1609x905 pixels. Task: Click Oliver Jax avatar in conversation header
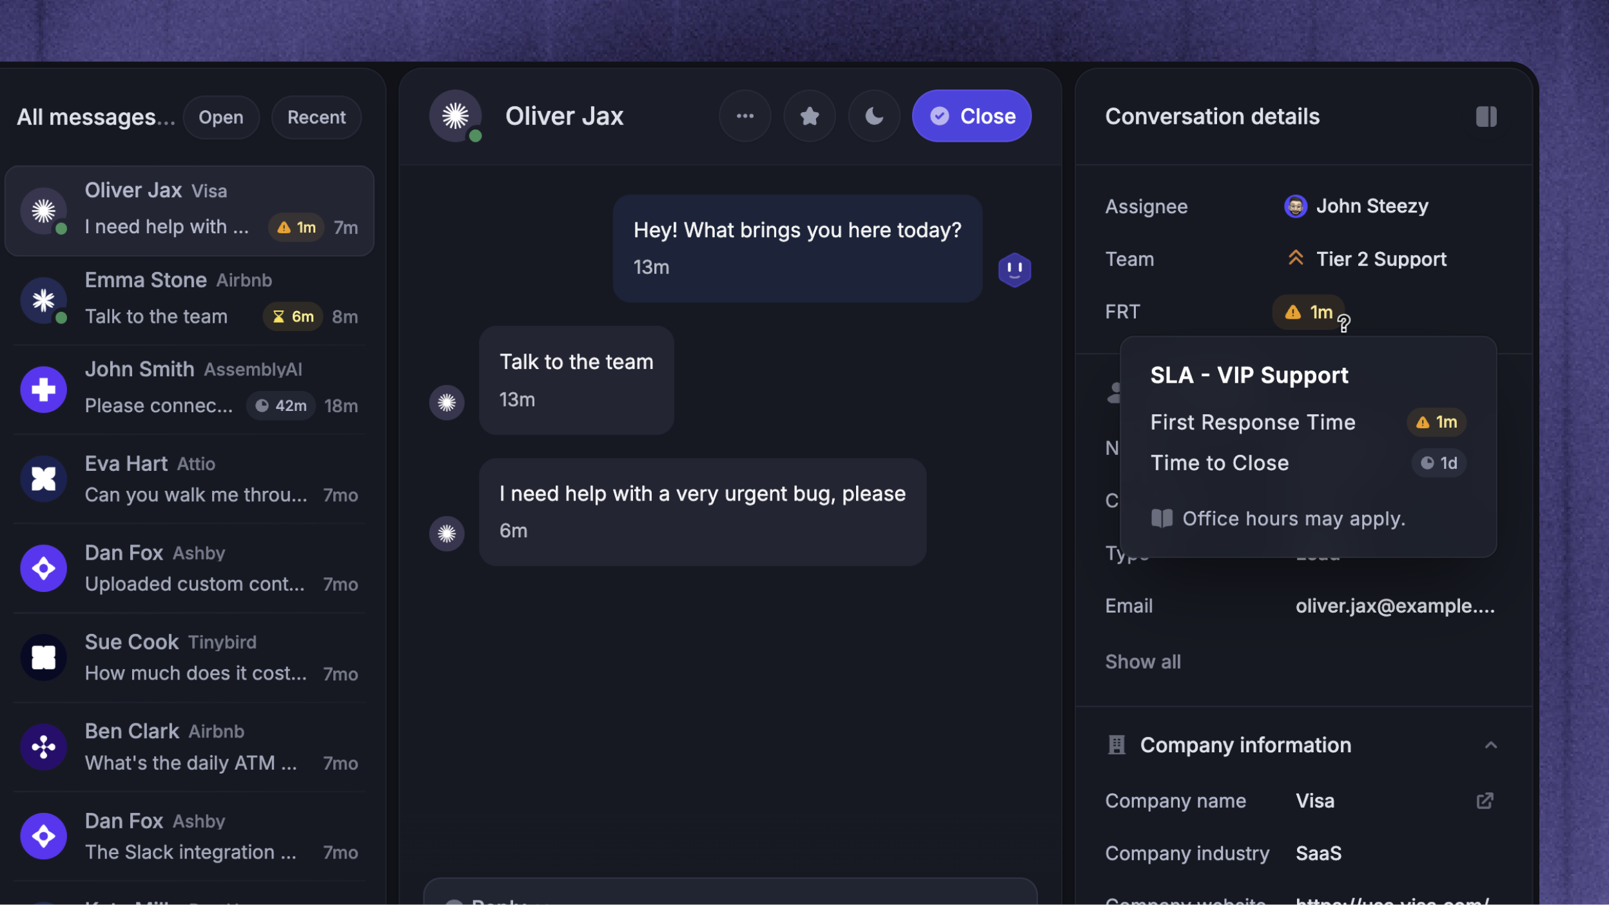(456, 116)
